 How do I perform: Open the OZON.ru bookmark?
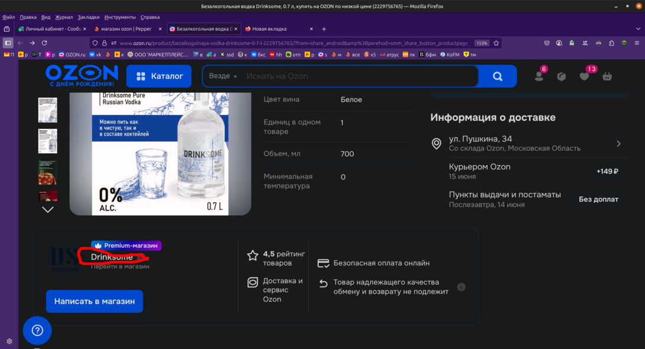72,54
